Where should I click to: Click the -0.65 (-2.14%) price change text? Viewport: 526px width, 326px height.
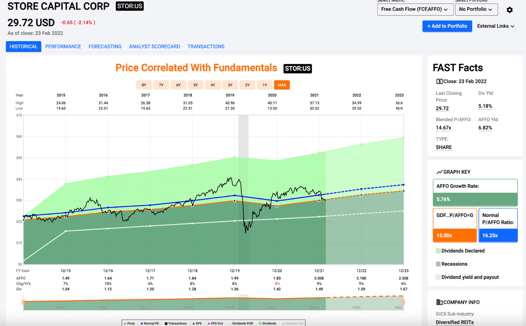(78, 23)
